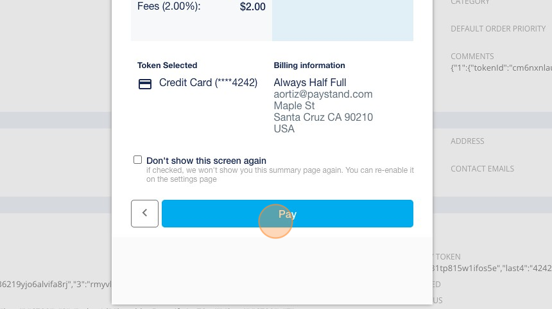
Task: Click the blue Pay button
Action: pos(288,213)
